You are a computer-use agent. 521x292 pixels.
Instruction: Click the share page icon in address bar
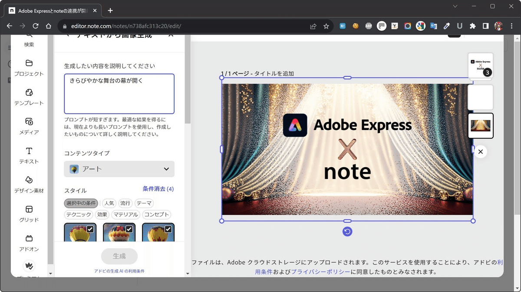tap(313, 26)
